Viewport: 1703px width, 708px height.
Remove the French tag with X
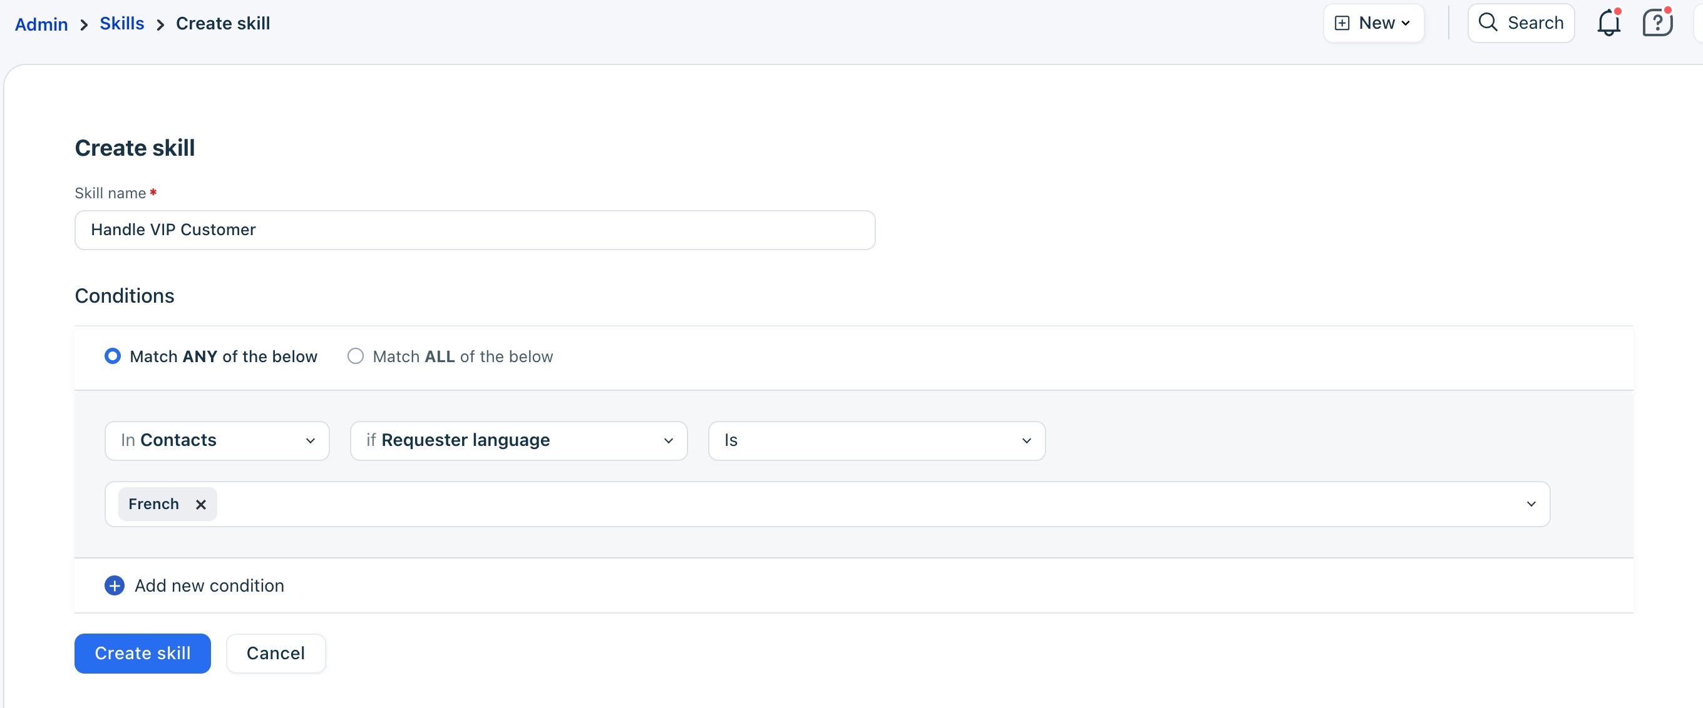201,504
